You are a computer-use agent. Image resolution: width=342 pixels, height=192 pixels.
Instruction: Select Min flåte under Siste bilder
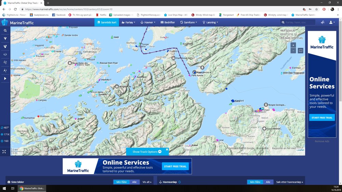click(121, 182)
